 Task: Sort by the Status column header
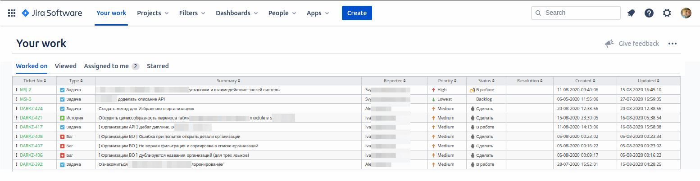click(x=486, y=81)
